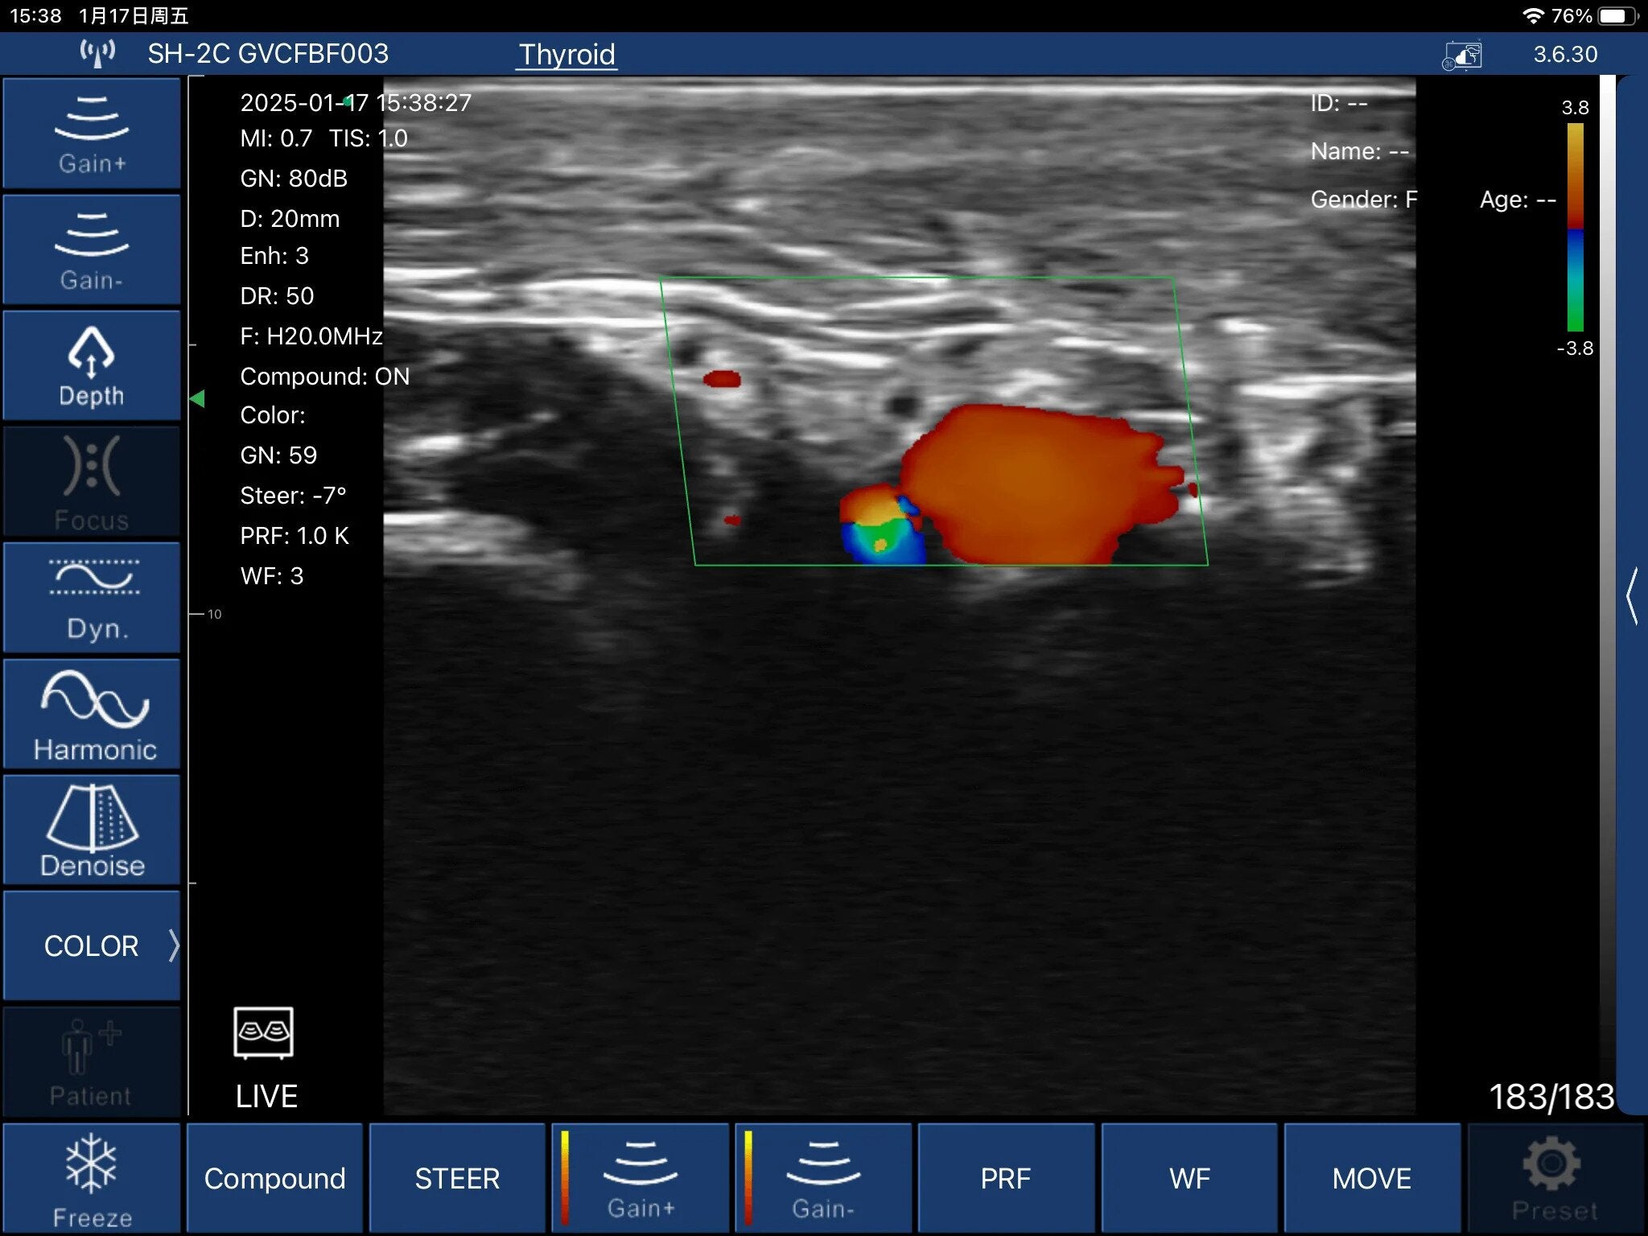Tap the screen cast icon in the top bar
Screen dimensions: 1648x1236
[x=1462, y=56]
